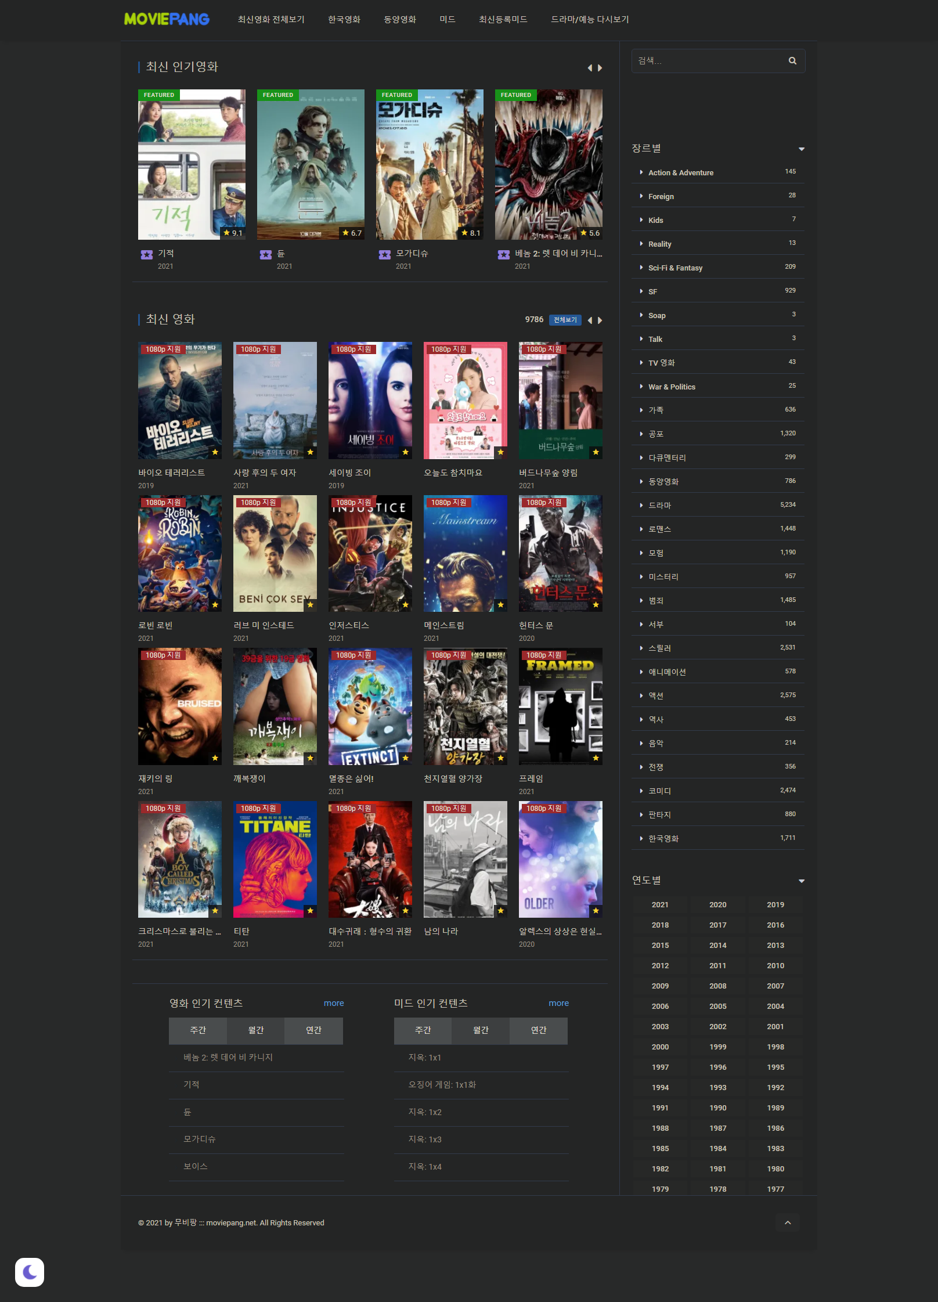Open the 티탄 movie poster
This screenshot has height=1302, width=938.
(275, 860)
